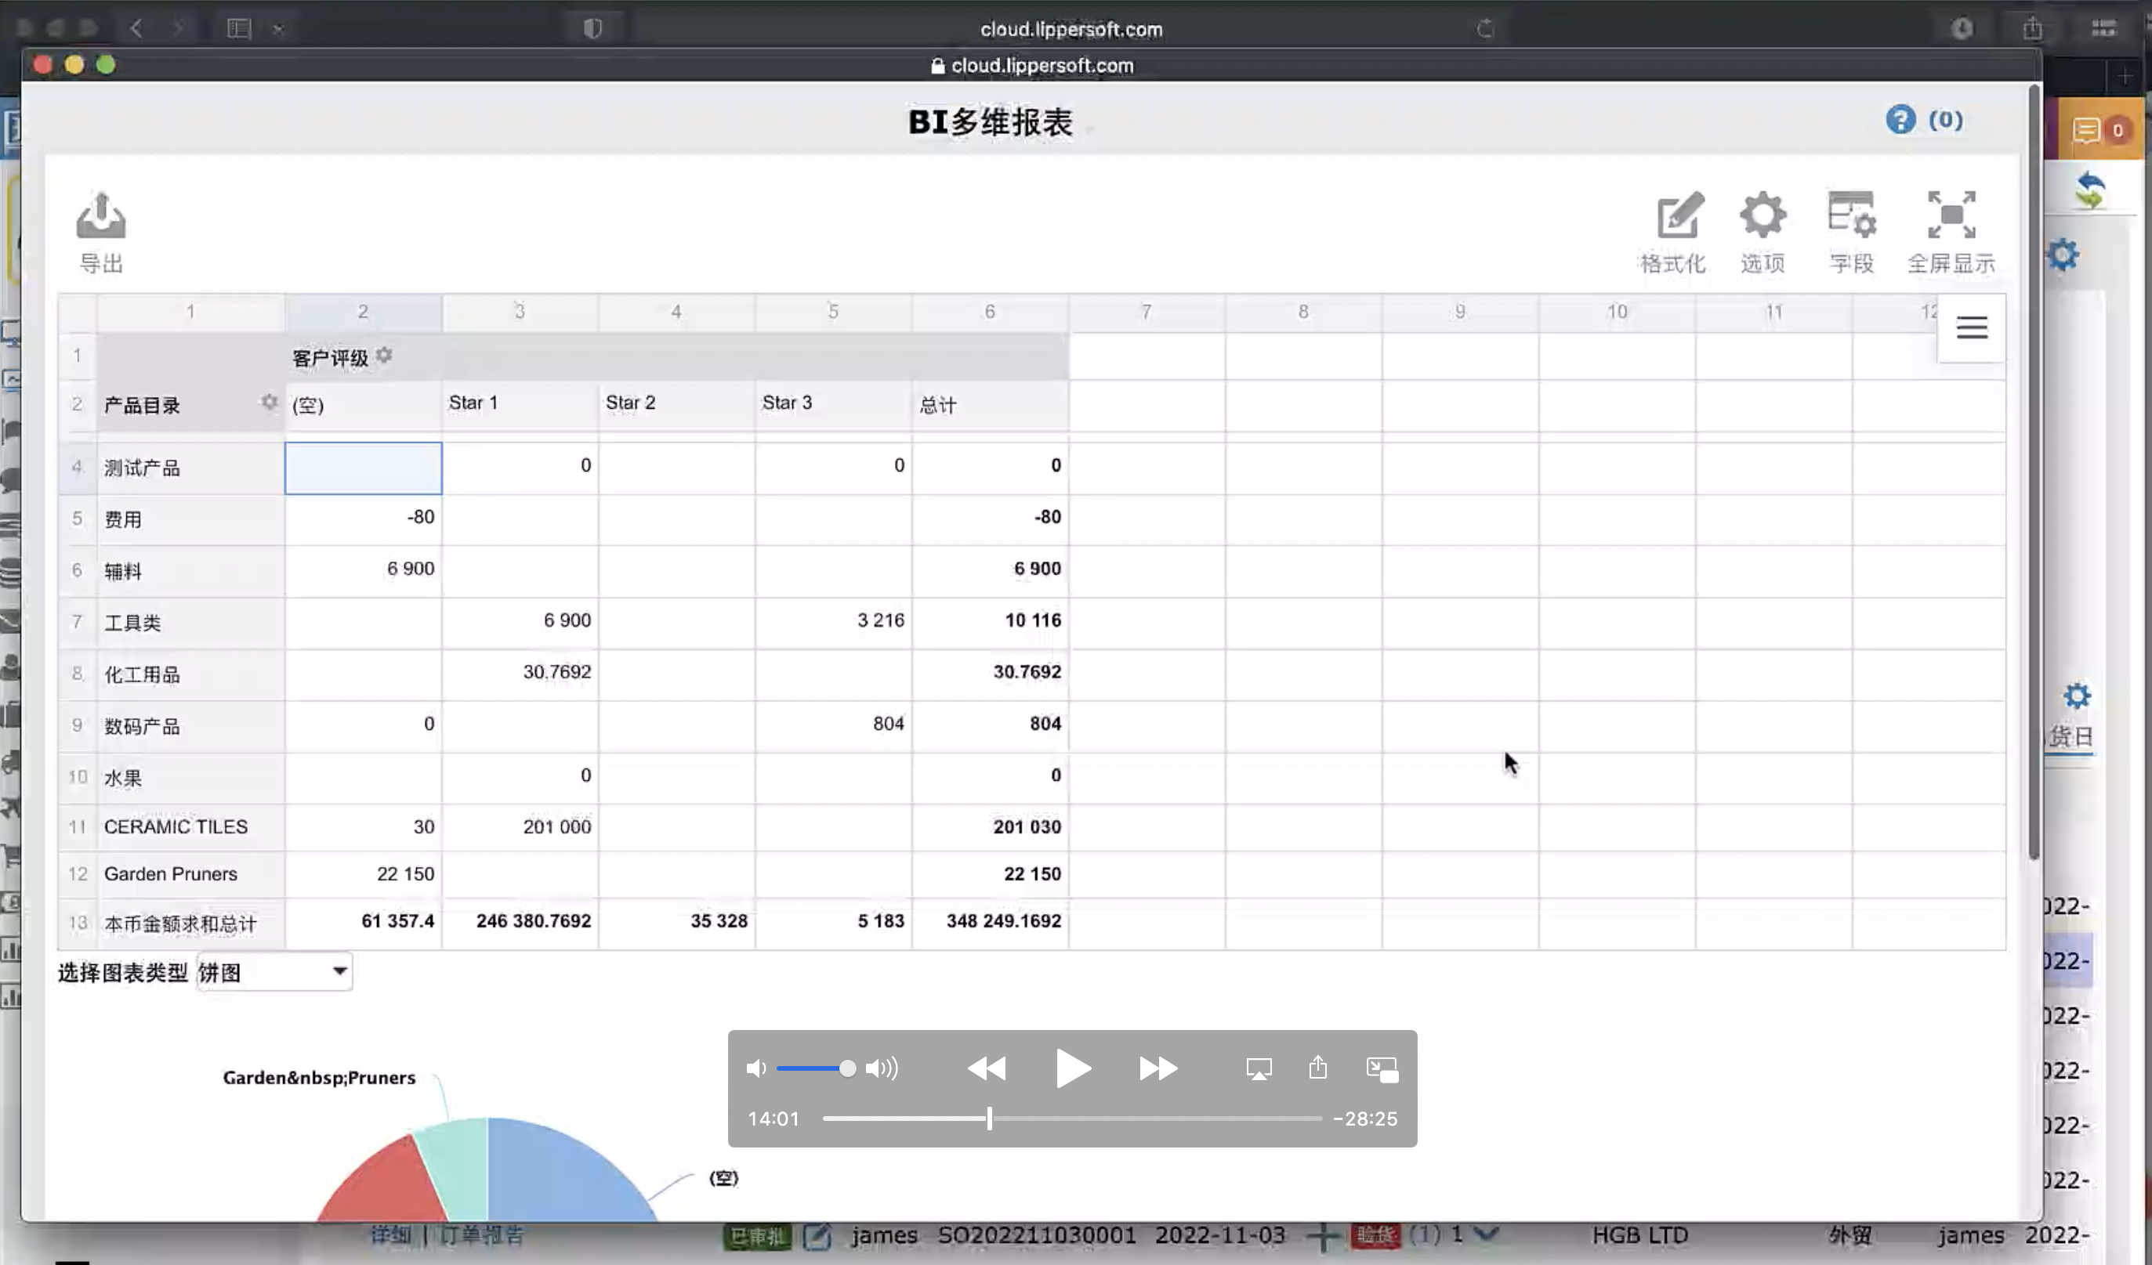Image resolution: width=2152 pixels, height=1265 pixels.
Task: Rewind the video playback
Action: point(987,1068)
